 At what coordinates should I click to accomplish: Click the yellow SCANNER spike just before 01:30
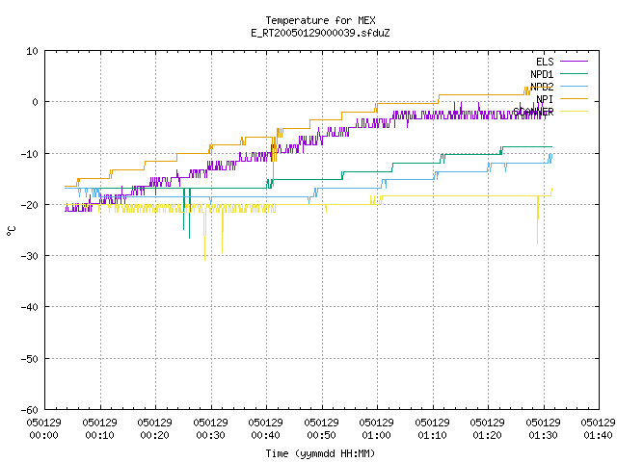point(538,220)
